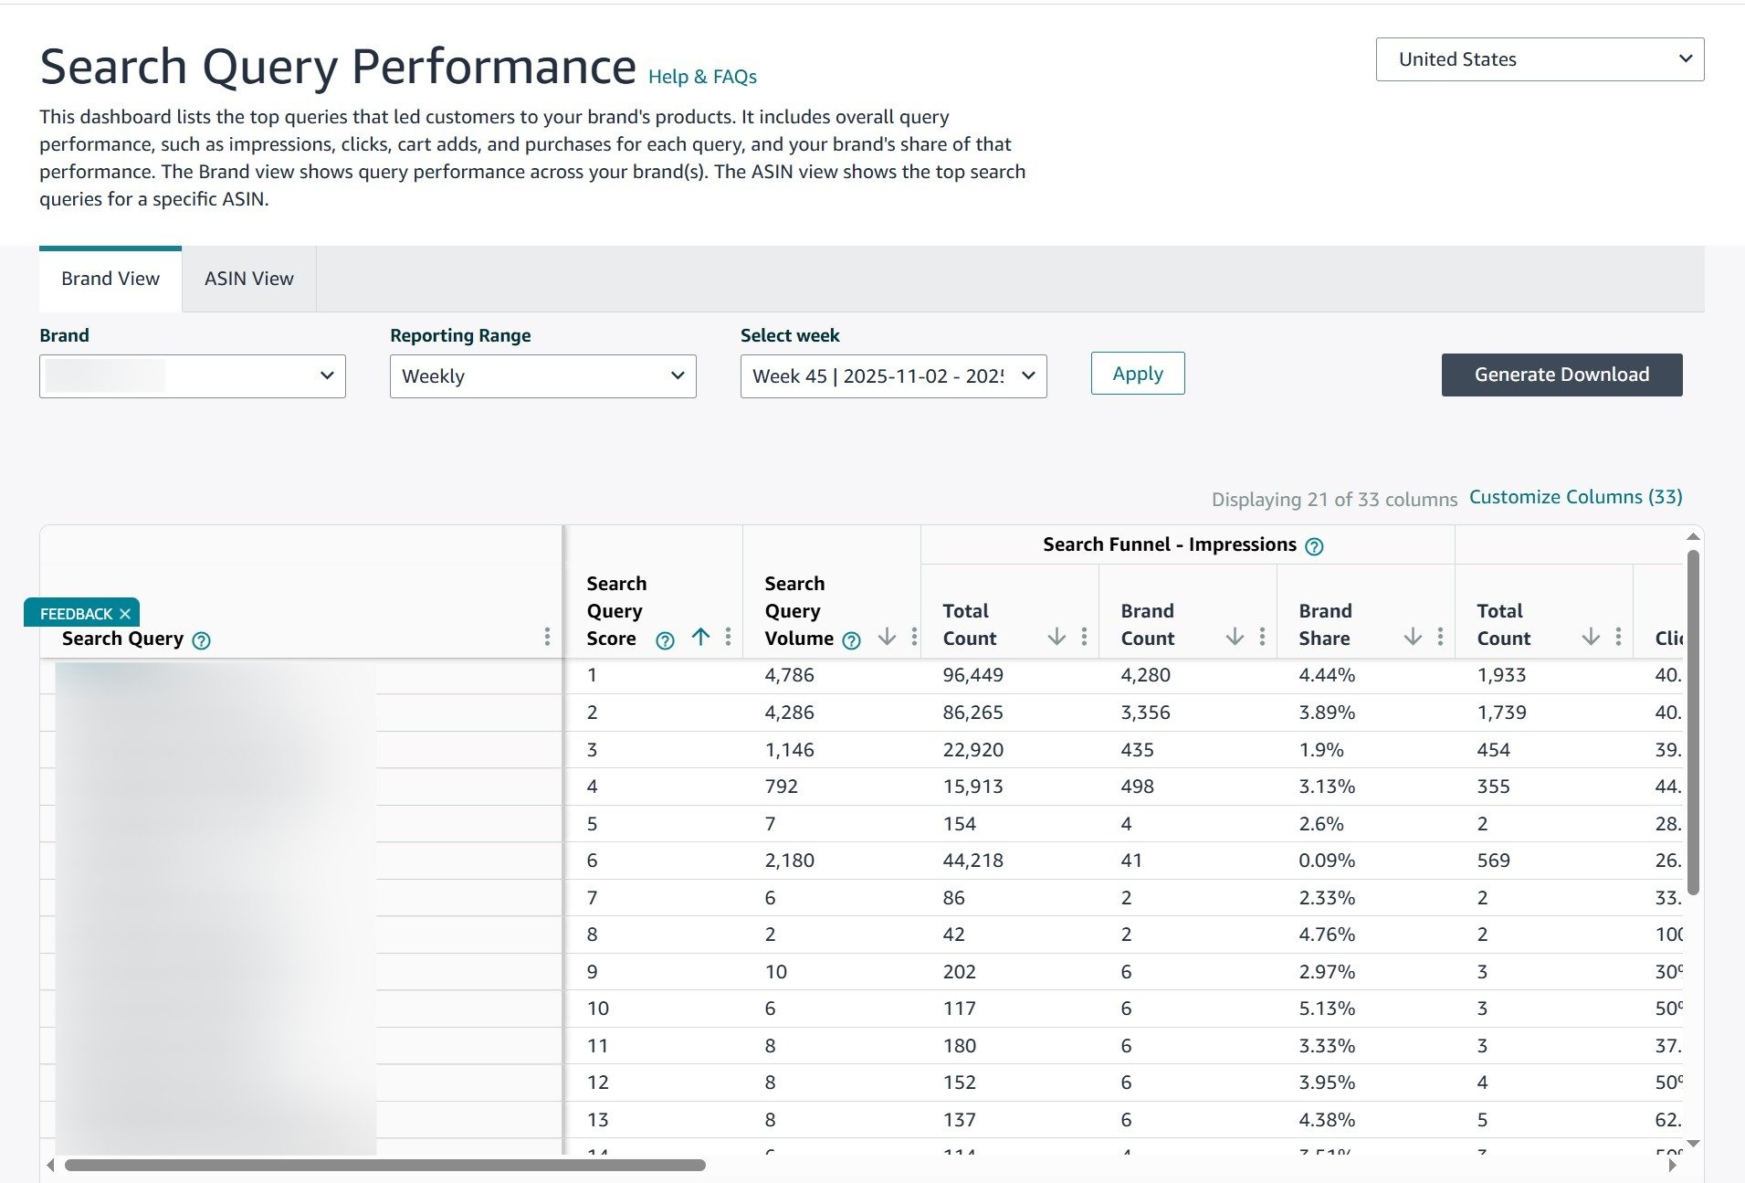Sort by Search Query Volume arrow
The width and height of the screenshot is (1745, 1183).
(887, 637)
